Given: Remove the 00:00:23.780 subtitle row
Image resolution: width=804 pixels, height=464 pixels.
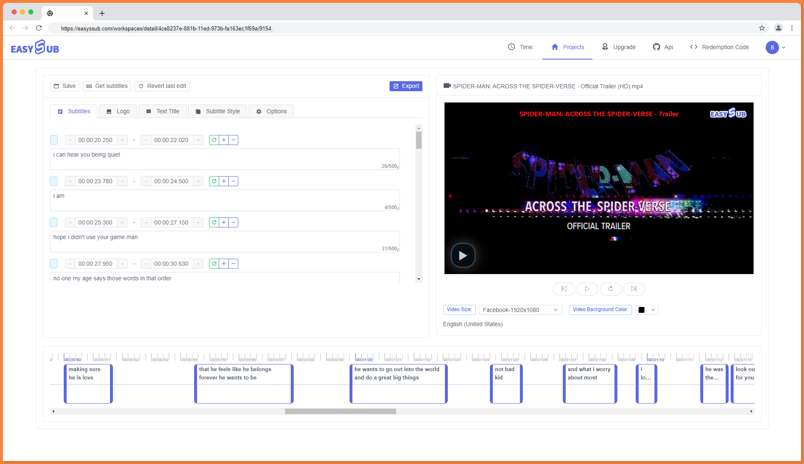Looking at the screenshot, I should (x=233, y=181).
